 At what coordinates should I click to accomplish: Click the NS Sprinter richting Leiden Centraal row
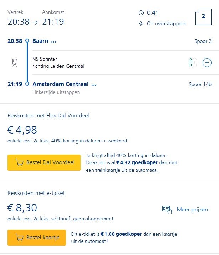click(58, 62)
